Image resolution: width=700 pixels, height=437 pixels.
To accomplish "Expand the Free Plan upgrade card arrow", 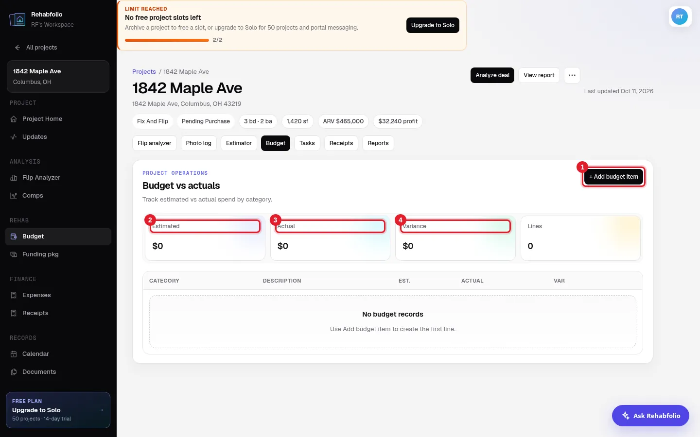I will tap(101, 410).
